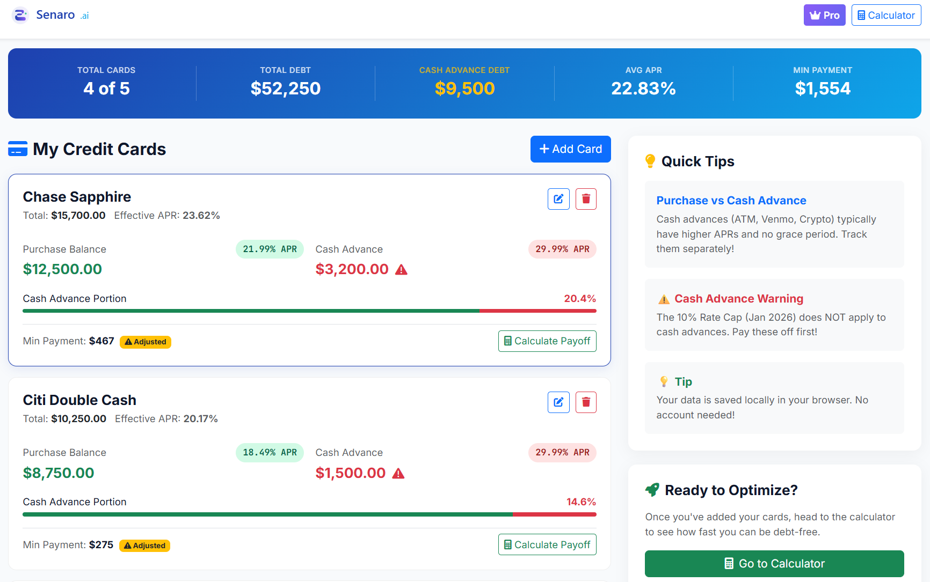Image resolution: width=930 pixels, height=582 pixels.
Task: Click the credit card icon beside My Credit Cards
Action: coord(18,149)
